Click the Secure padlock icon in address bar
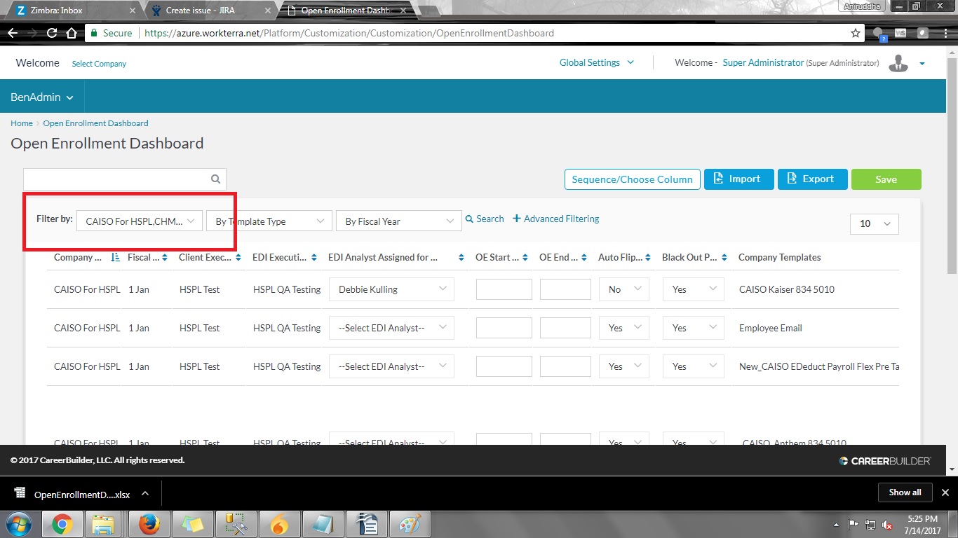Viewport: 958px width, 538px height. click(x=94, y=32)
